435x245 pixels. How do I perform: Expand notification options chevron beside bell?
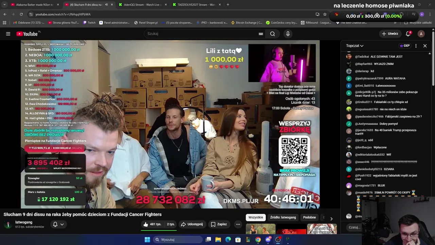pos(62,224)
